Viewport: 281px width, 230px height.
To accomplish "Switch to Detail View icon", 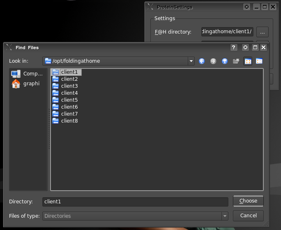I will (x=259, y=61).
